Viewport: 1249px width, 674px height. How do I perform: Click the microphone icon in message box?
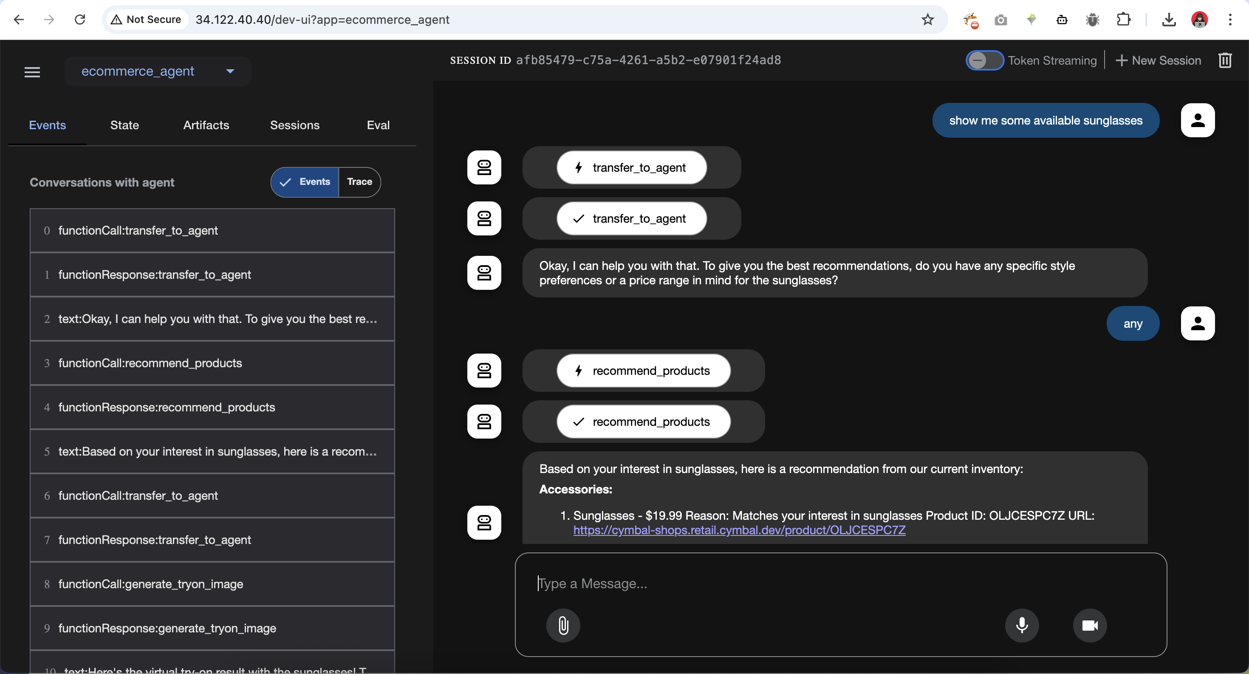tap(1022, 625)
